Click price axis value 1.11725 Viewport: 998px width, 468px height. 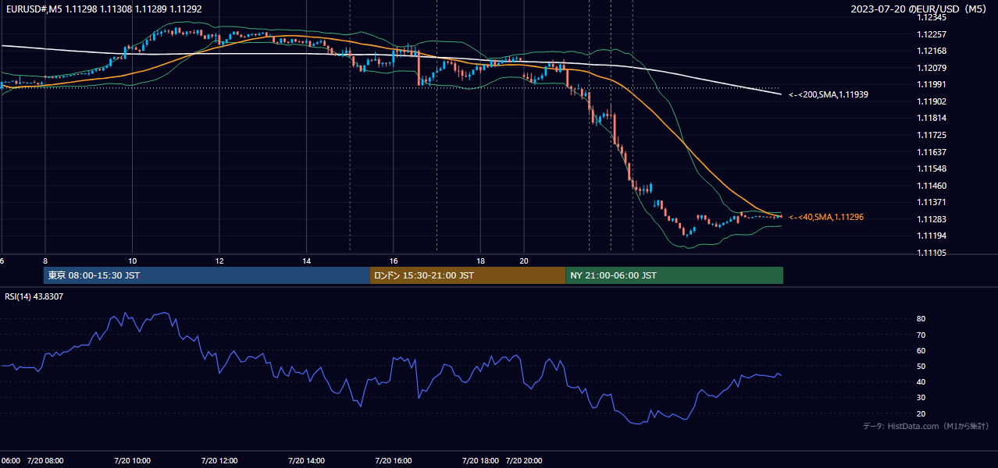931,135
